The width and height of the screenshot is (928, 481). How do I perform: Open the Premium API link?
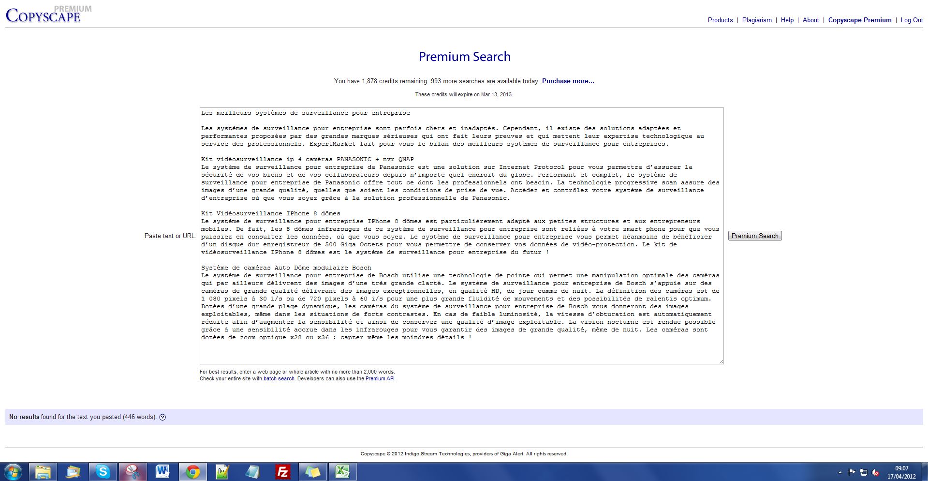(x=380, y=378)
